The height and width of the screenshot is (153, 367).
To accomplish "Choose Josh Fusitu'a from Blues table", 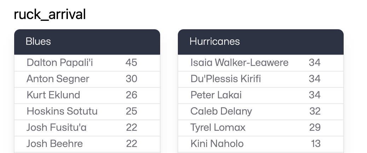I will pos(57,128).
